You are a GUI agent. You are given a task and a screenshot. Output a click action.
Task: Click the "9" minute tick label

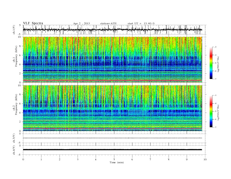[x=187, y=159]
